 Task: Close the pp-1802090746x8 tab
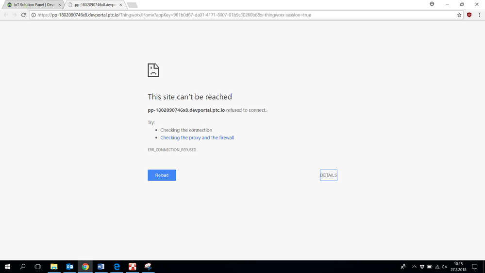(x=121, y=5)
